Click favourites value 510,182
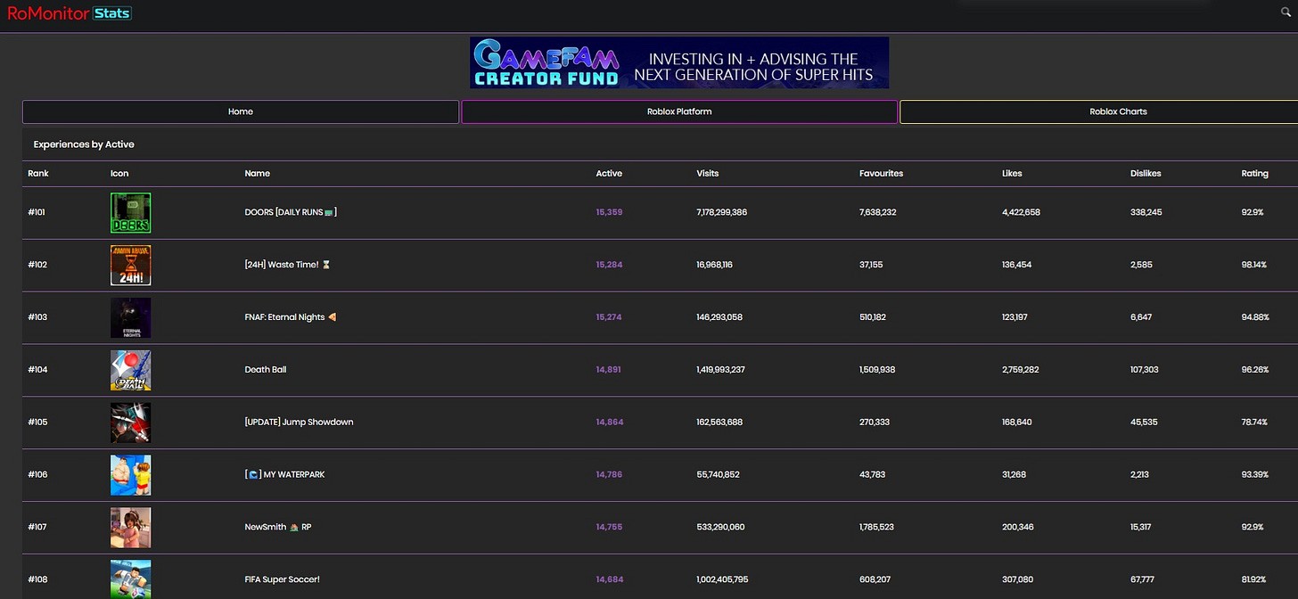Image resolution: width=1298 pixels, height=599 pixels. click(875, 317)
